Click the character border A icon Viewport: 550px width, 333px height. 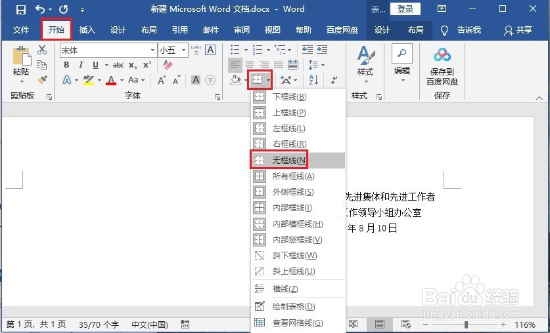pyautogui.click(x=210, y=50)
